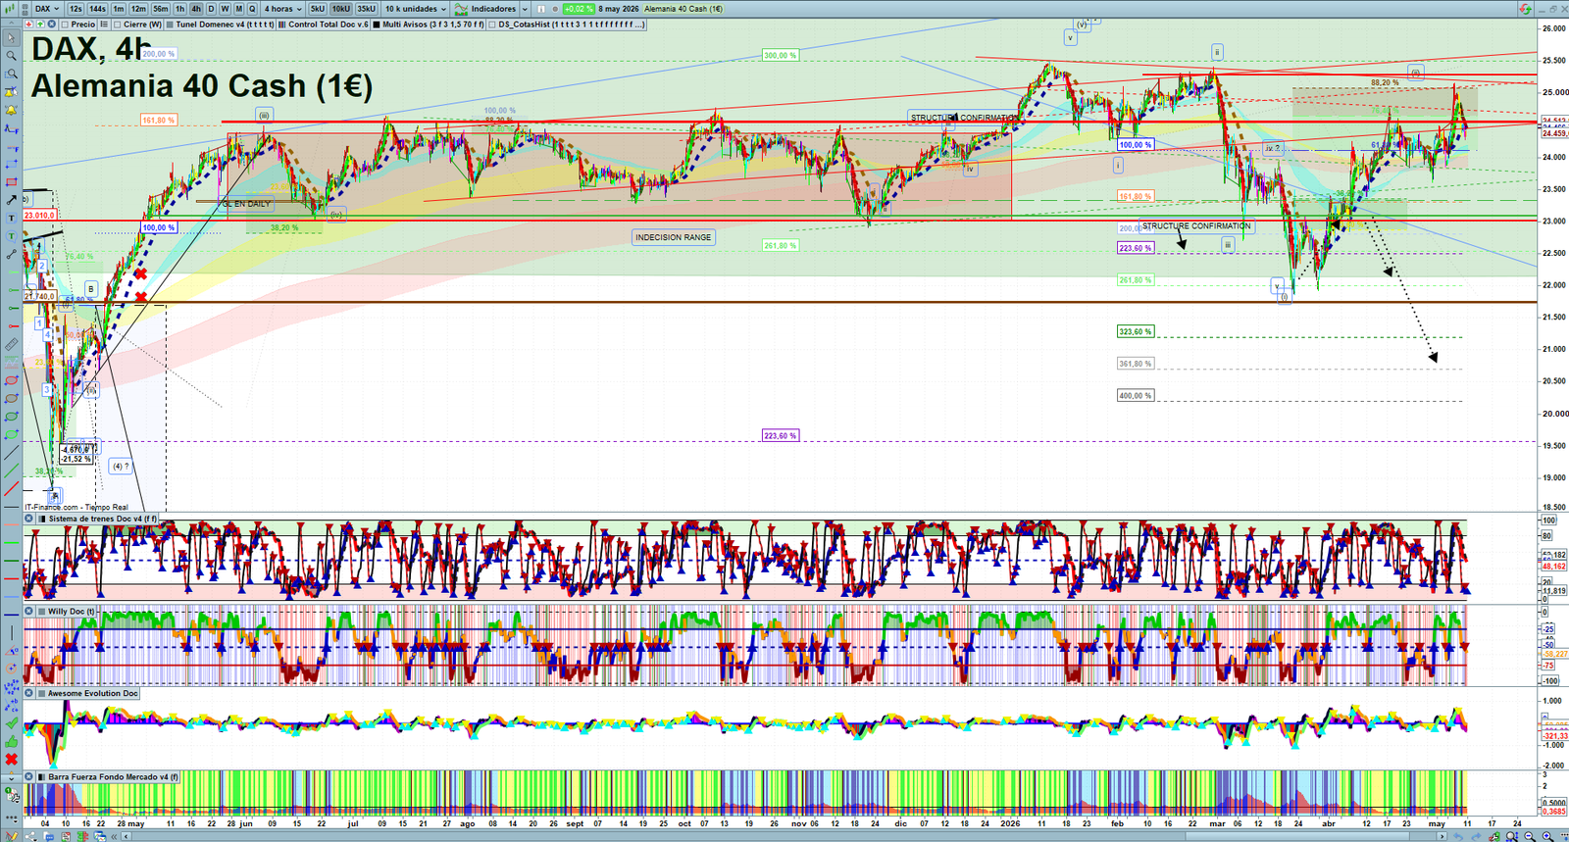This screenshot has height=842, width=1569.
Task: Select the red X cross marker tool
Action: point(12,759)
